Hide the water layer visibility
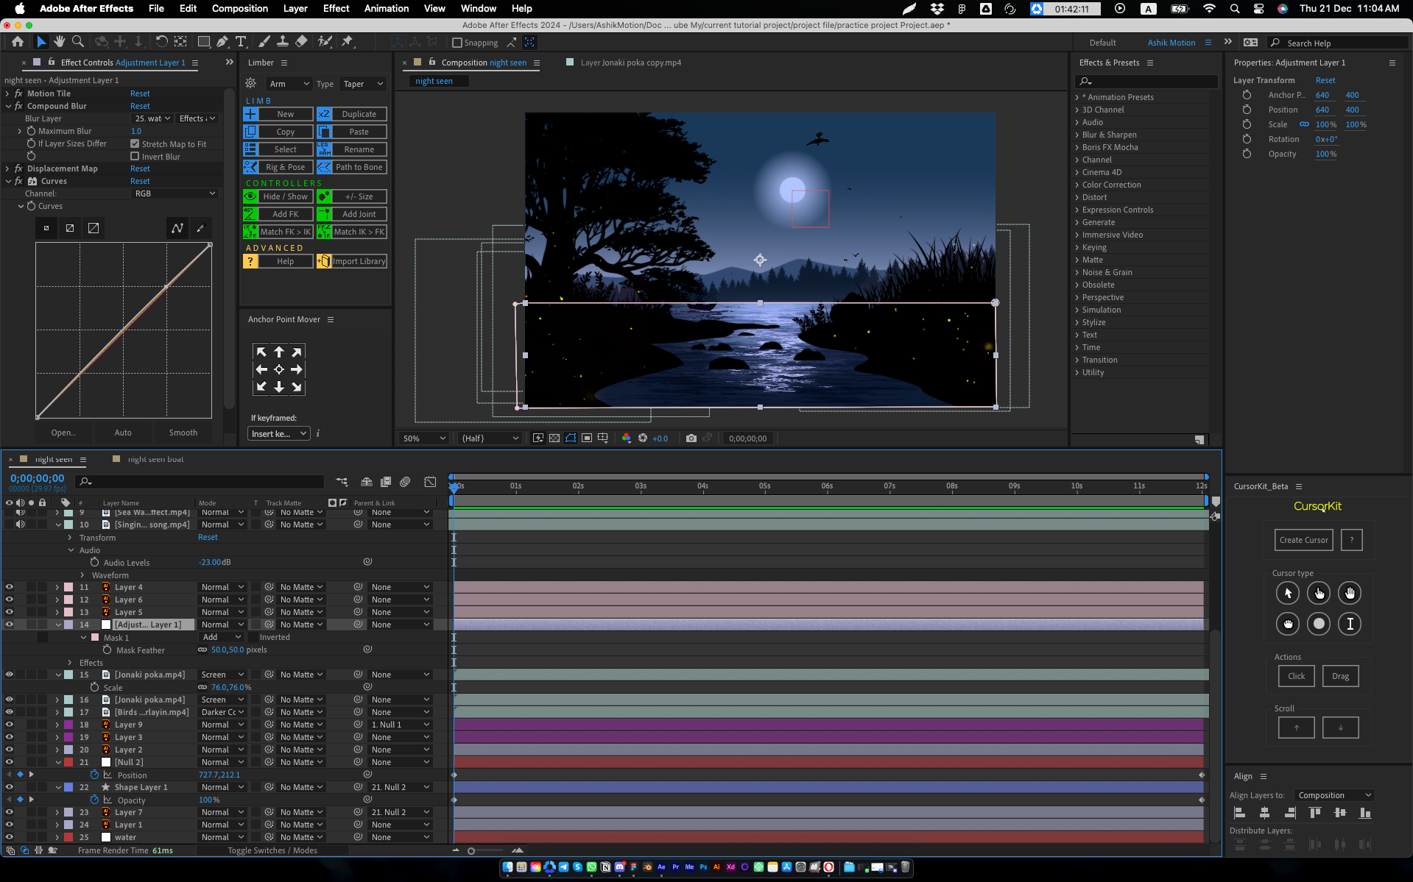The width and height of the screenshot is (1413, 882). point(10,837)
